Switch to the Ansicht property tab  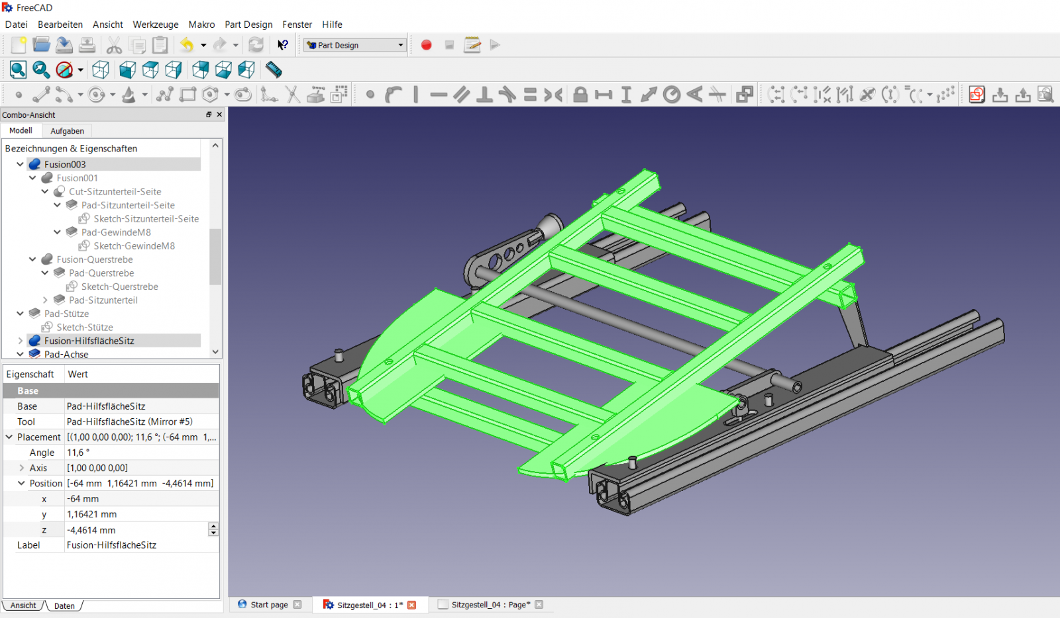coord(23,605)
